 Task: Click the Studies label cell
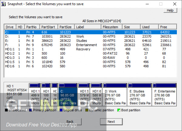tap(82, 41)
